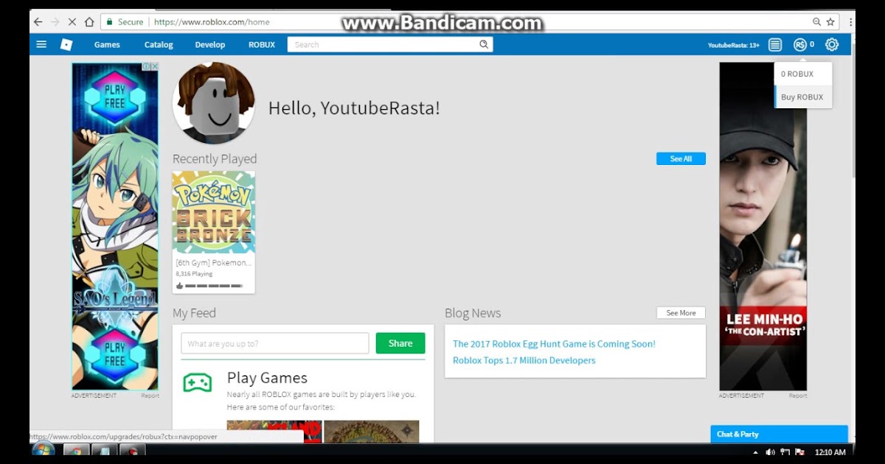Image resolution: width=885 pixels, height=464 pixels.
Task: Open the 2017 Roblox Egg Hunt article
Action: tap(554, 344)
